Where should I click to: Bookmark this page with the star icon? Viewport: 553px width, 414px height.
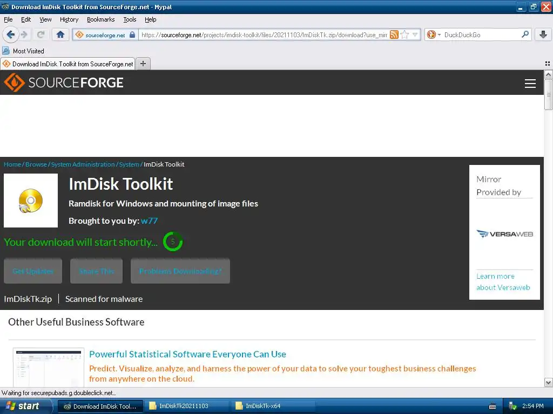tap(405, 34)
